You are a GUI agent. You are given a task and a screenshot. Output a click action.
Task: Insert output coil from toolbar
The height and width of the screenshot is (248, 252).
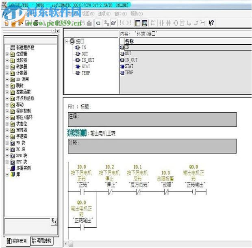click(x=175, y=23)
